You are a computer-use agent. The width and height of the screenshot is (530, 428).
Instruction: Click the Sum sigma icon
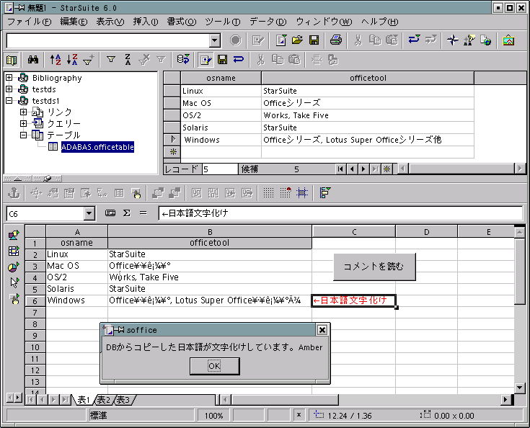pos(127,213)
